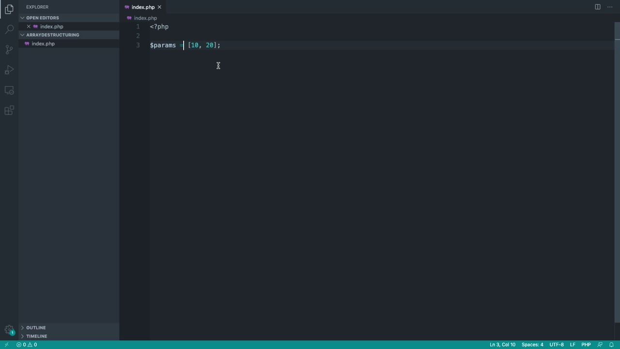
Task: Select the index.php editor tab
Action: [x=143, y=7]
